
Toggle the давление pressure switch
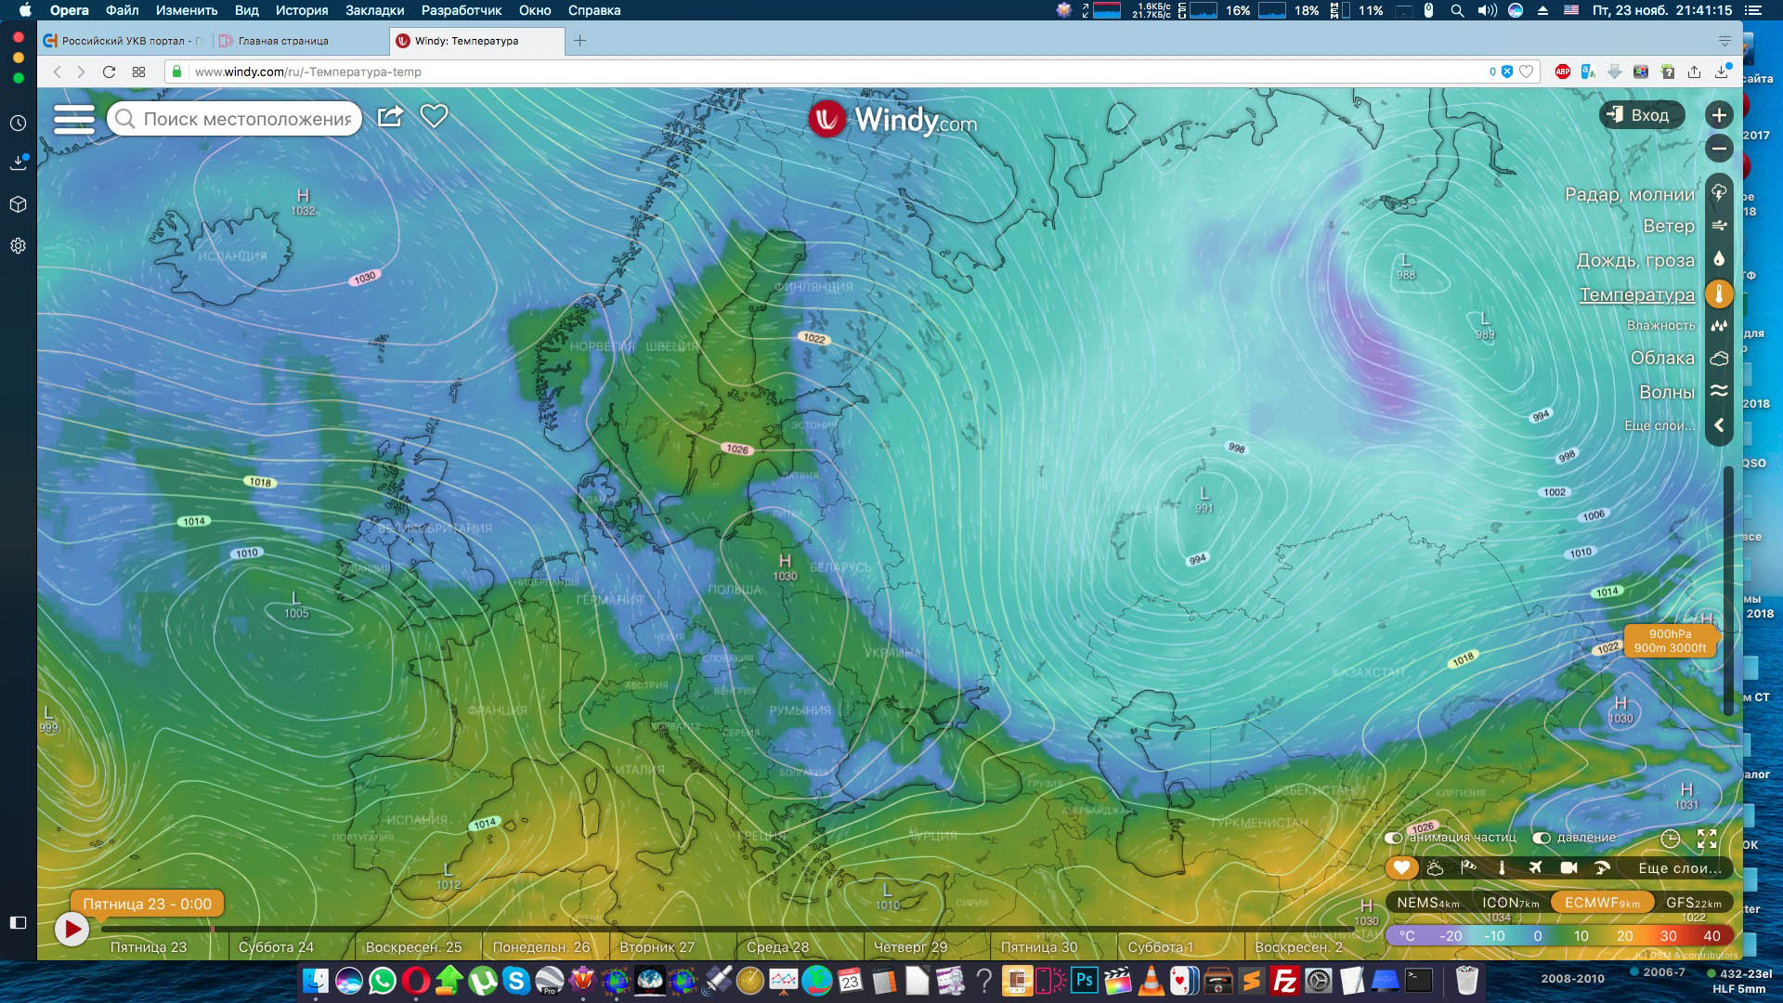click(x=1542, y=838)
